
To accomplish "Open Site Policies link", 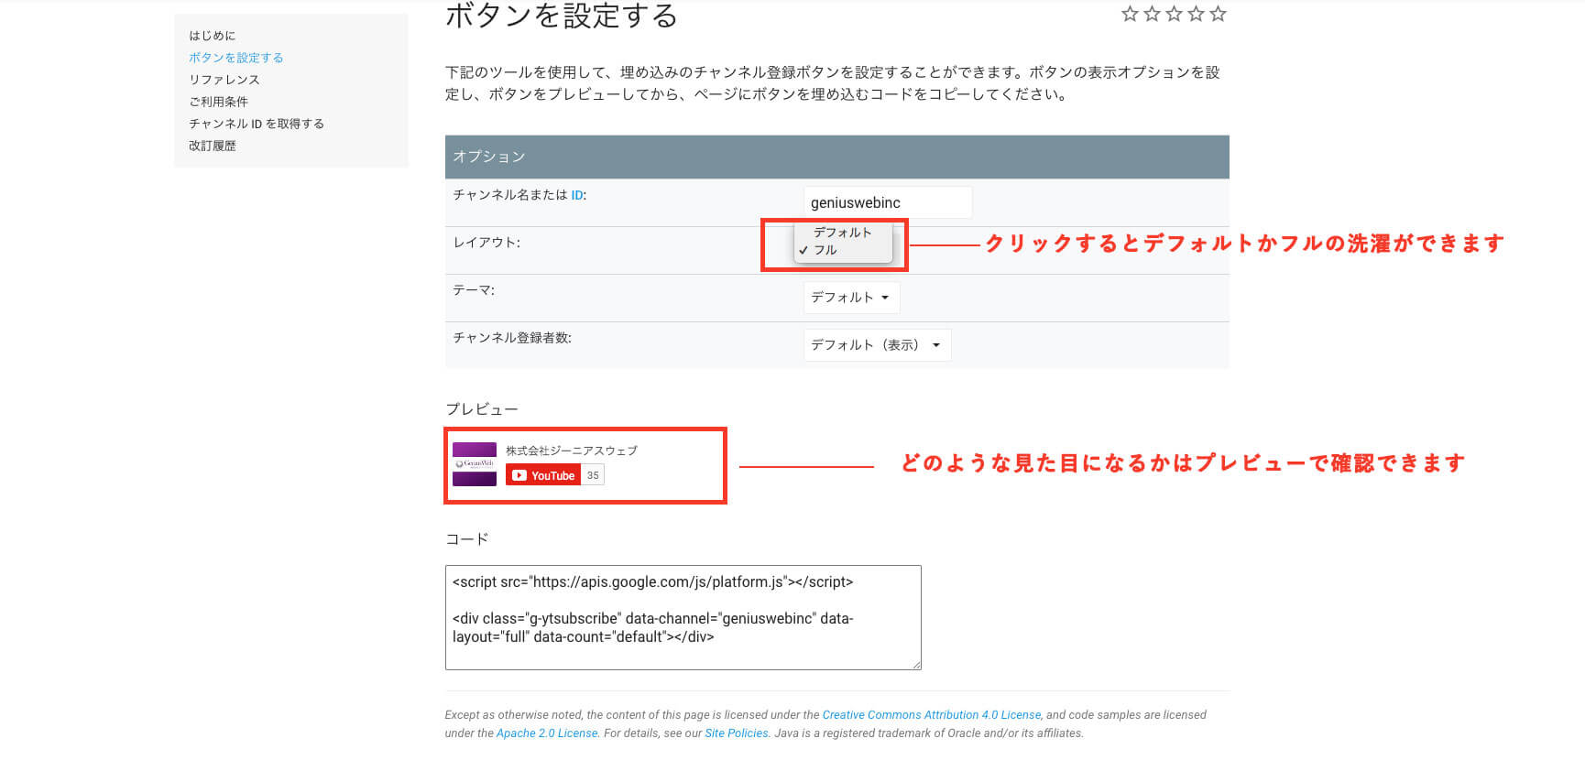I will (737, 733).
